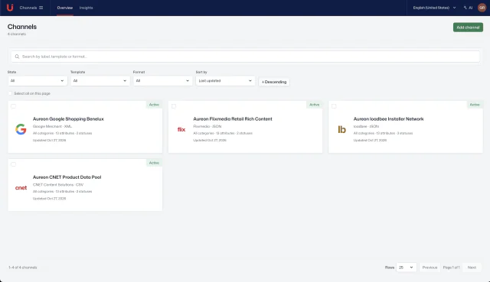Click the cnet logo on the CNET card
Viewport: 490px width, 282px height.
click(21, 187)
